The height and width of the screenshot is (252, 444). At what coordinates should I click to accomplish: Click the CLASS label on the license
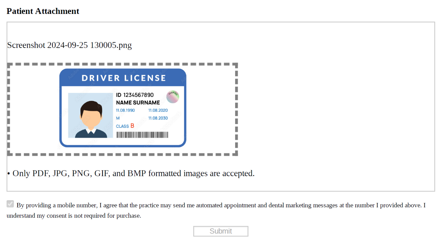[122, 126]
